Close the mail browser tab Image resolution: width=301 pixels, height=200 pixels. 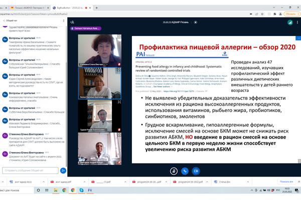48,8
